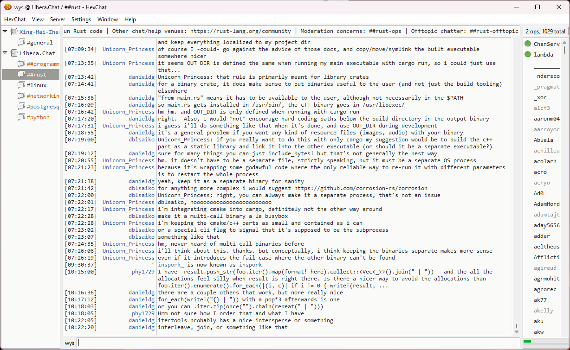Switch to the #postgresql channel

[43, 107]
